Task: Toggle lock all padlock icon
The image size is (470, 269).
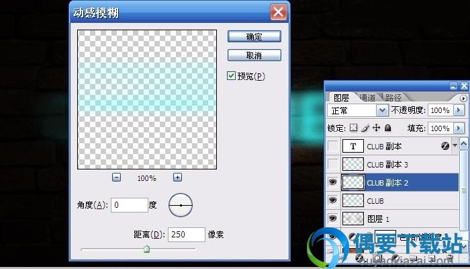Action: [x=388, y=128]
